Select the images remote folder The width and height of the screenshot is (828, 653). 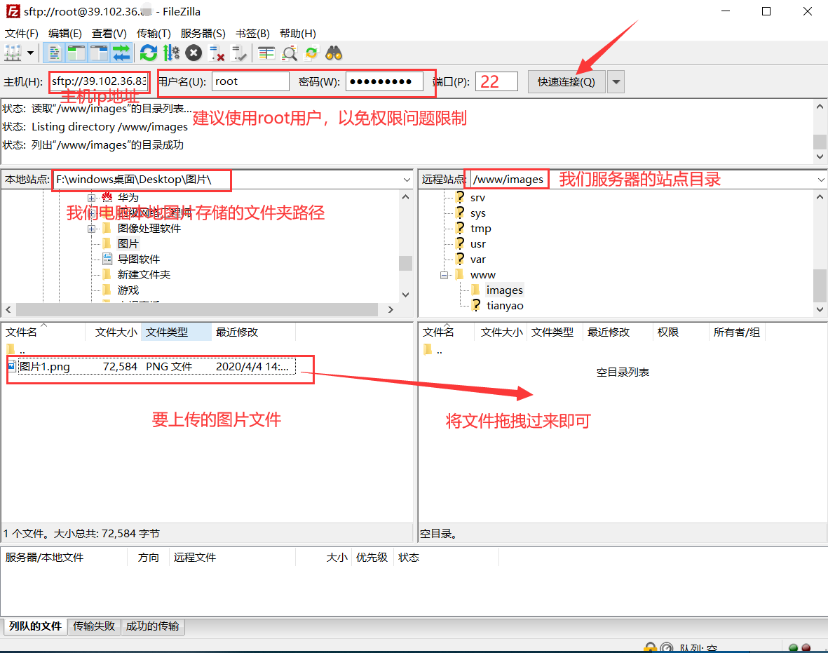coord(504,290)
